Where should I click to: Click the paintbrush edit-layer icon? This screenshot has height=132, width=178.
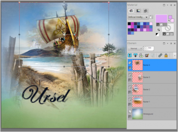click(x=147, y=55)
